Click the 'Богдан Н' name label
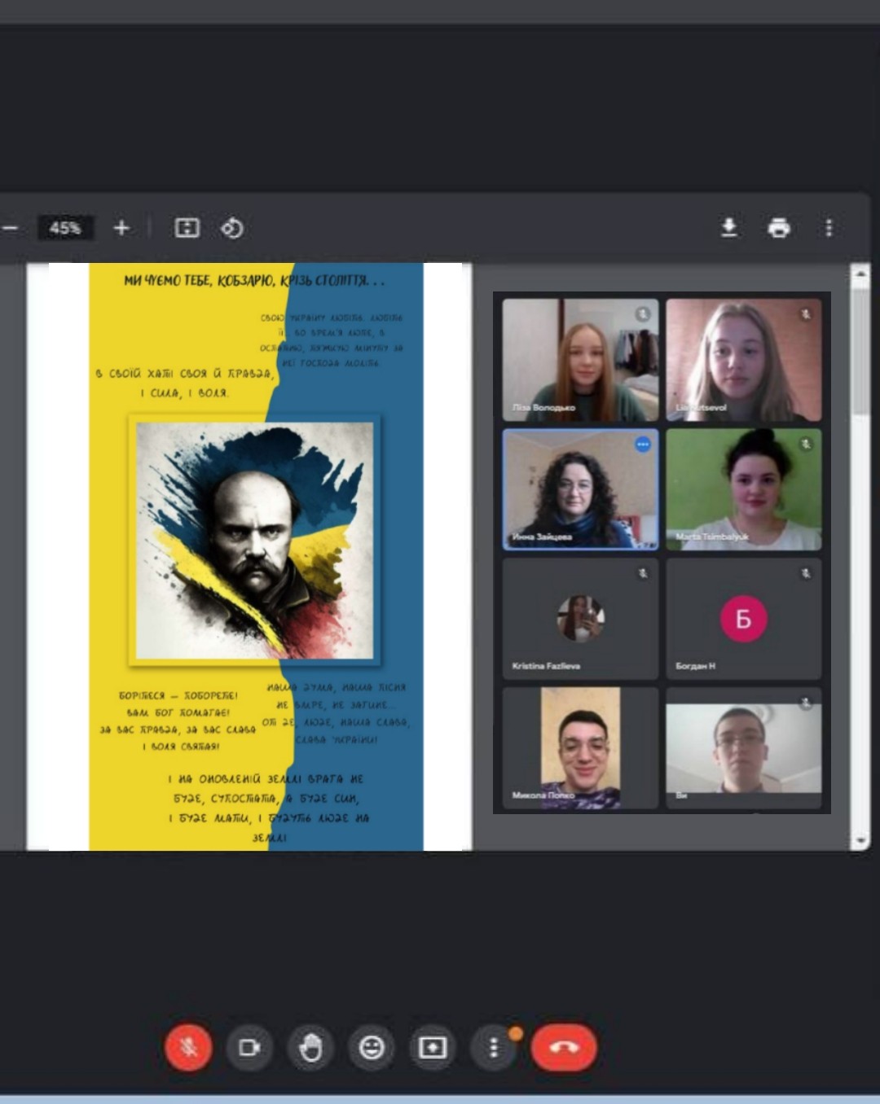The height and width of the screenshot is (1104, 880). [x=695, y=666]
